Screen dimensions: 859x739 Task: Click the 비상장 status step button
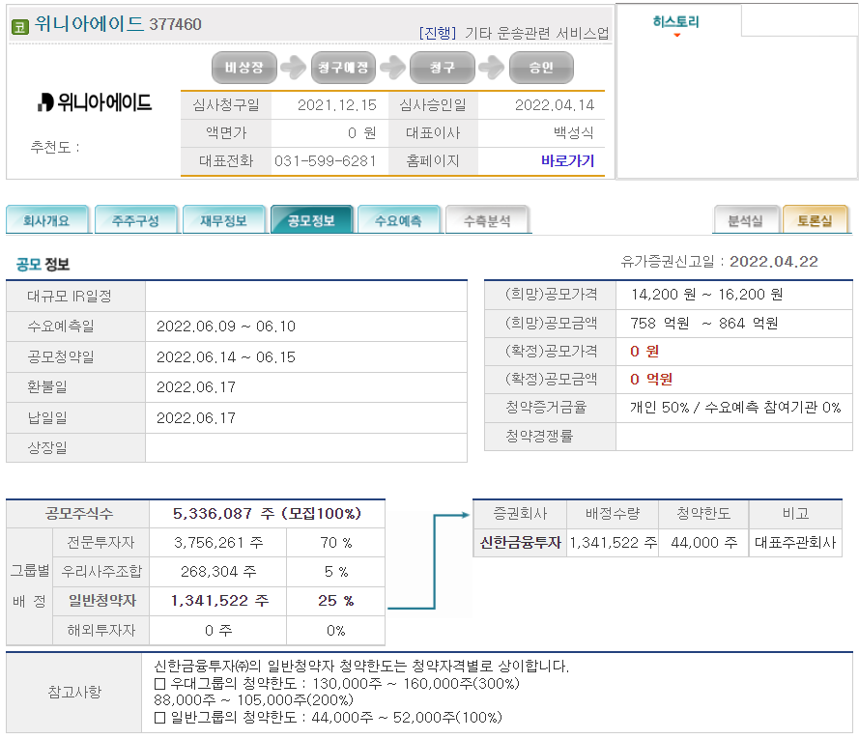pyautogui.click(x=244, y=68)
